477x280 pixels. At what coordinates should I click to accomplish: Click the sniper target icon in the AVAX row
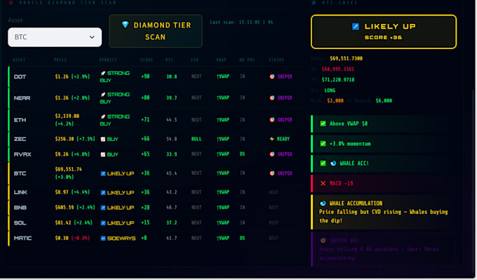click(272, 154)
